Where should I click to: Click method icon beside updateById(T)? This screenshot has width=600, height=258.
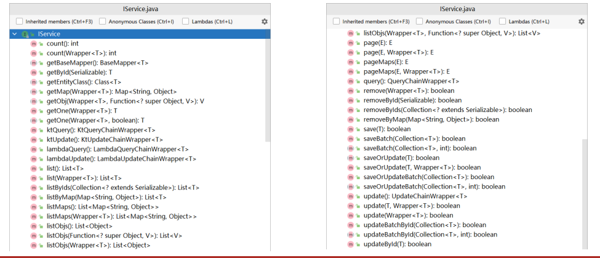click(351, 244)
